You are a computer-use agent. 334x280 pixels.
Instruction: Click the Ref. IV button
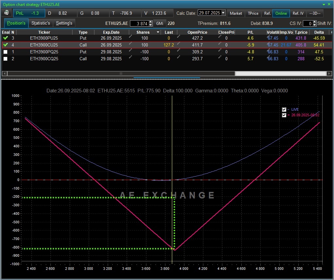(298, 13)
